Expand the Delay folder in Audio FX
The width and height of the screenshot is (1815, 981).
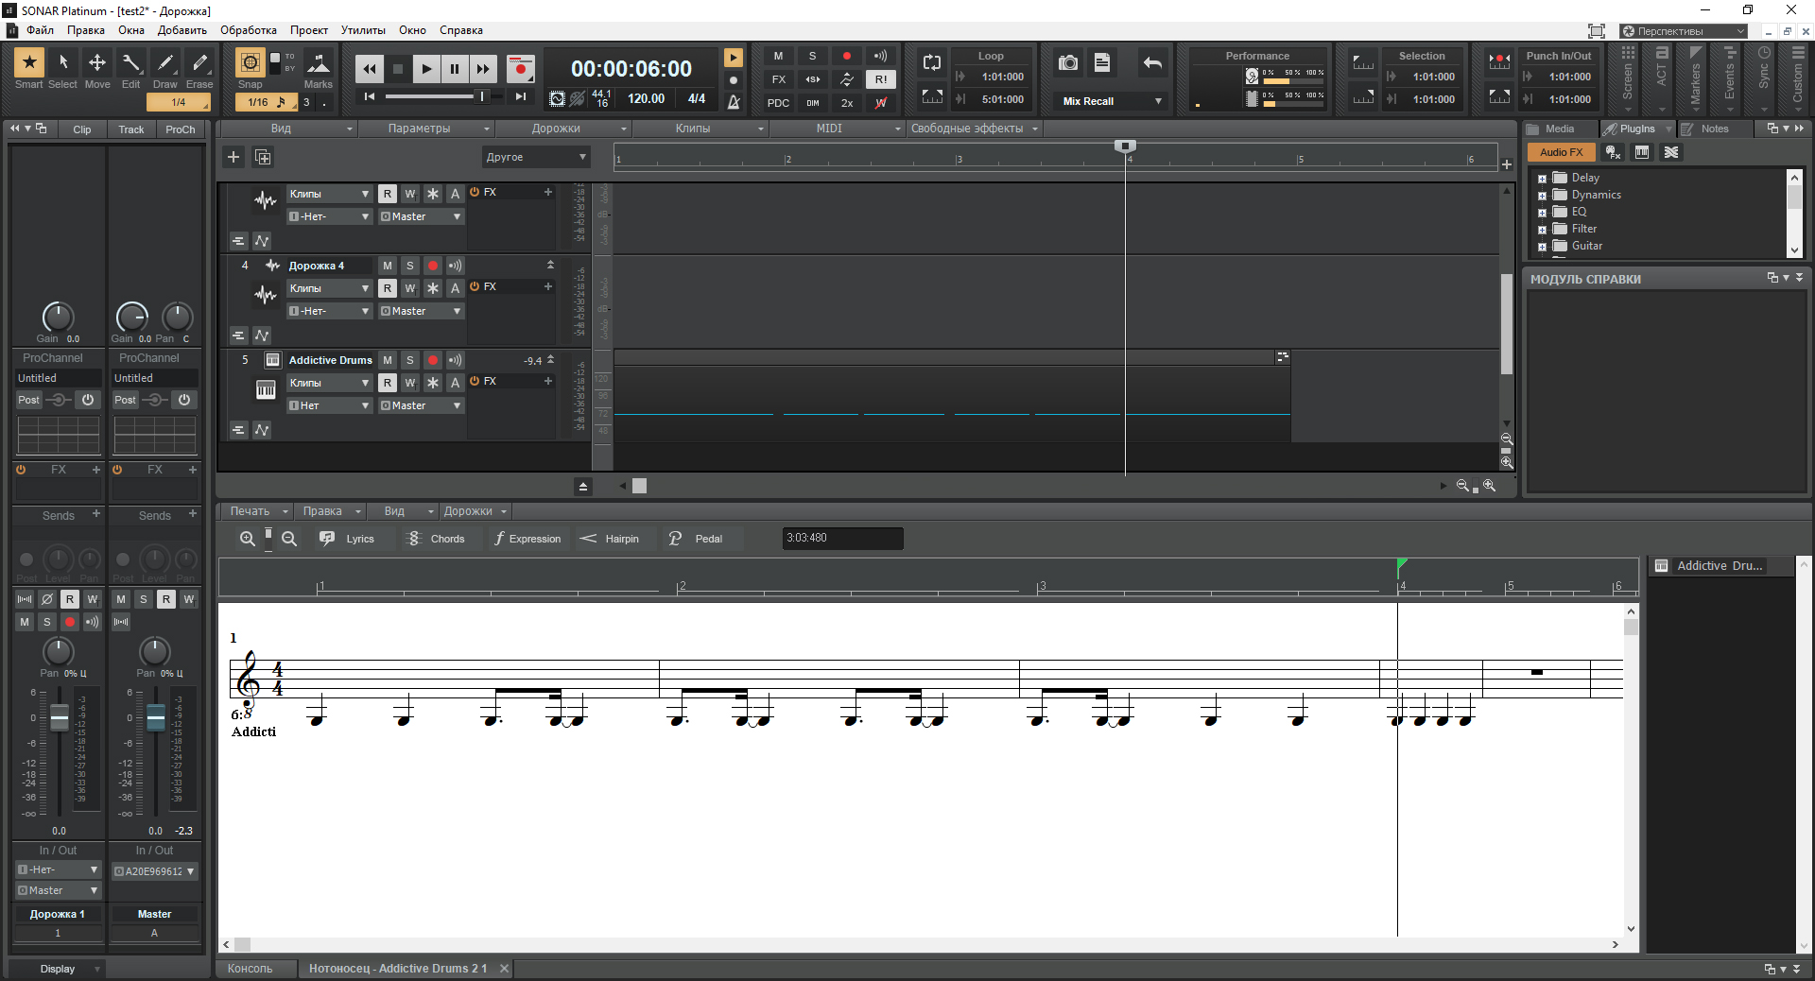(x=1543, y=179)
